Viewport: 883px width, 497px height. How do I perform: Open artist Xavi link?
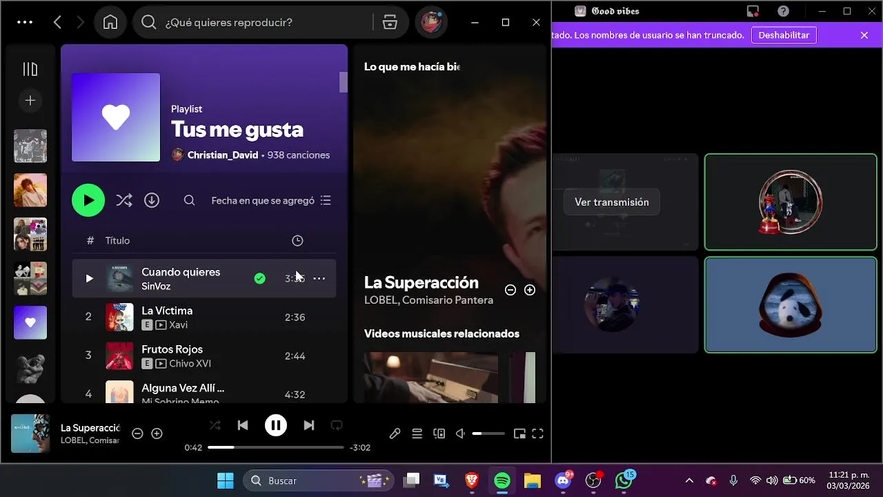178,324
